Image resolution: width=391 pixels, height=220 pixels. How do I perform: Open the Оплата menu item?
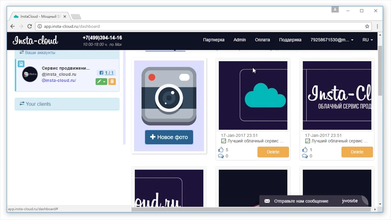(x=262, y=40)
